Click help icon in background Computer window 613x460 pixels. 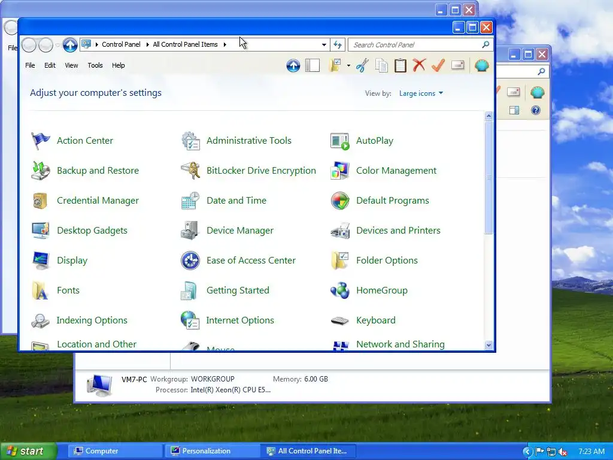(536, 111)
